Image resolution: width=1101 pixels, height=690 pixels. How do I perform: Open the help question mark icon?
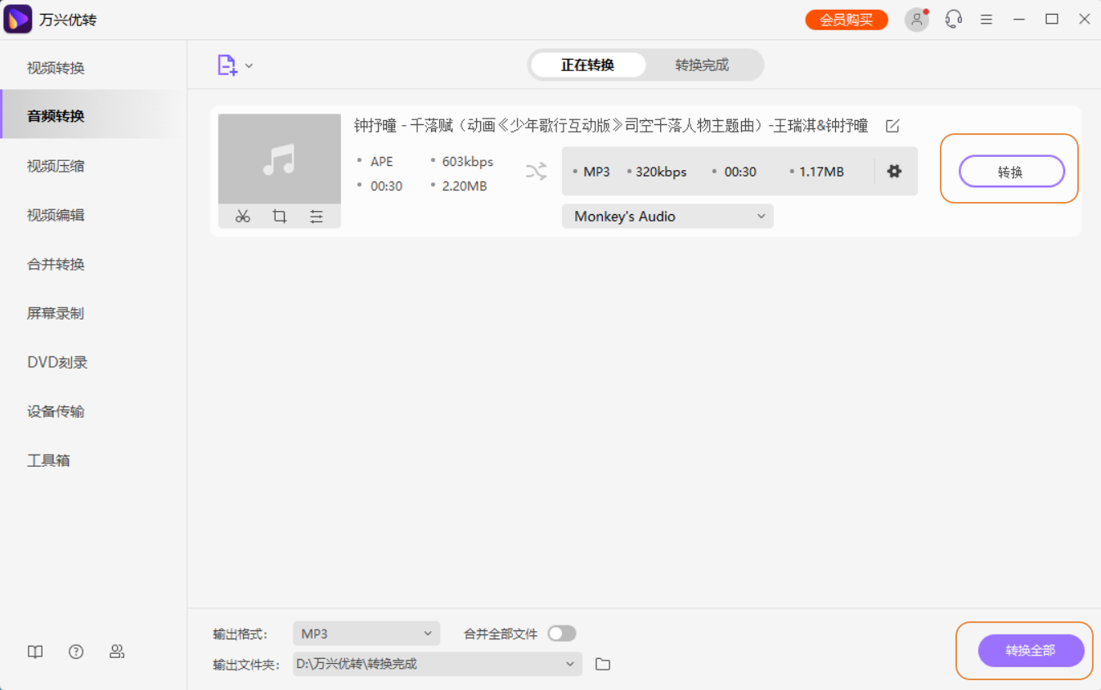[76, 652]
